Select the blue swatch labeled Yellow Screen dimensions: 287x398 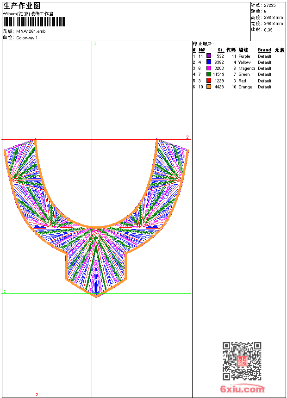[209, 62]
